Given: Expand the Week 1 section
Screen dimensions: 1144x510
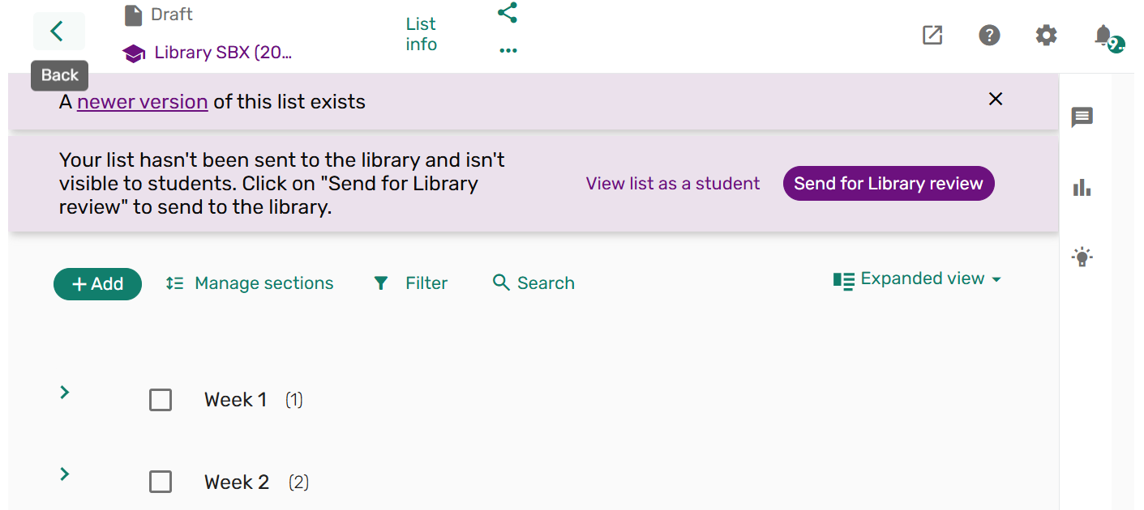Looking at the screenshot, I should click(64, 392).
